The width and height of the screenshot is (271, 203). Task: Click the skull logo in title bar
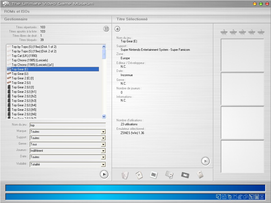(x=6, y=4)
